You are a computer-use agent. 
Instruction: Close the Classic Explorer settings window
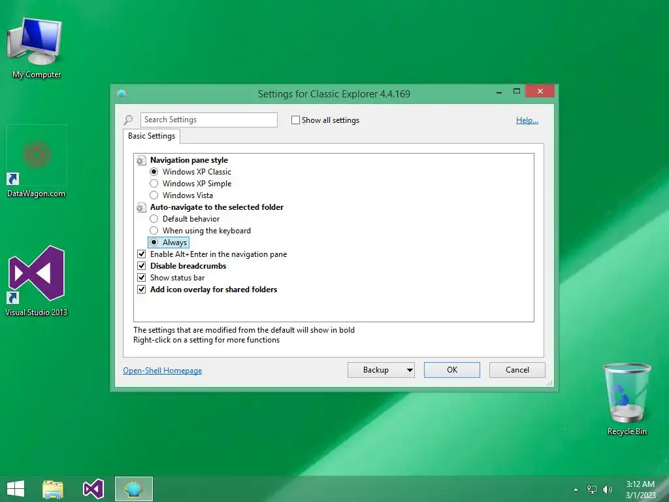point(540,91)
